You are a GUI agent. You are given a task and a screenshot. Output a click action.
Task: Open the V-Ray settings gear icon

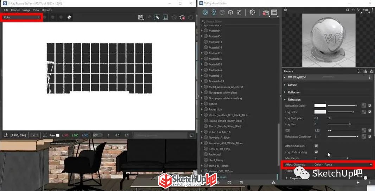[252, 12]
